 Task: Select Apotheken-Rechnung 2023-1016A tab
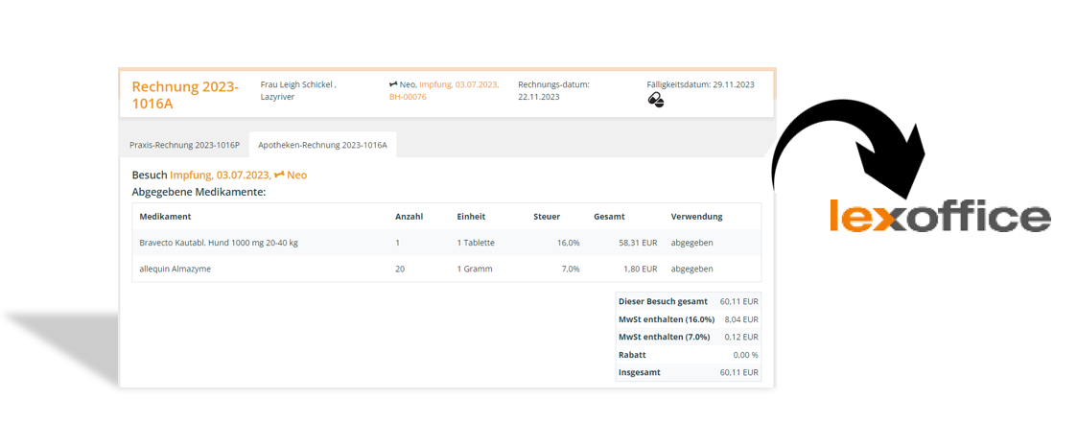(322, 145)
